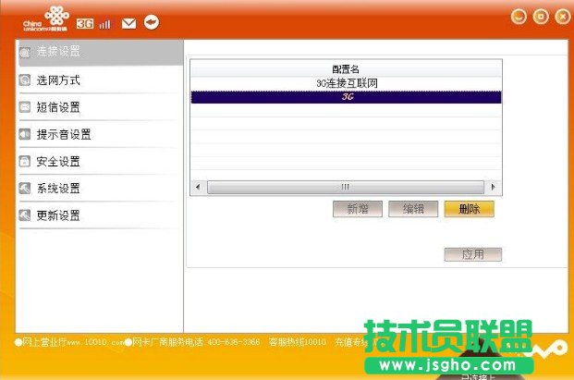Click the 配置名 column header
The width and height of the screenshot is (574, 380).
pyautogui.click(x=347, y=68)
